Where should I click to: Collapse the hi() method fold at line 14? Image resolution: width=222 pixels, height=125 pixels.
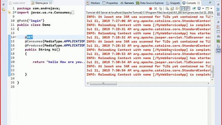point(15,37)
